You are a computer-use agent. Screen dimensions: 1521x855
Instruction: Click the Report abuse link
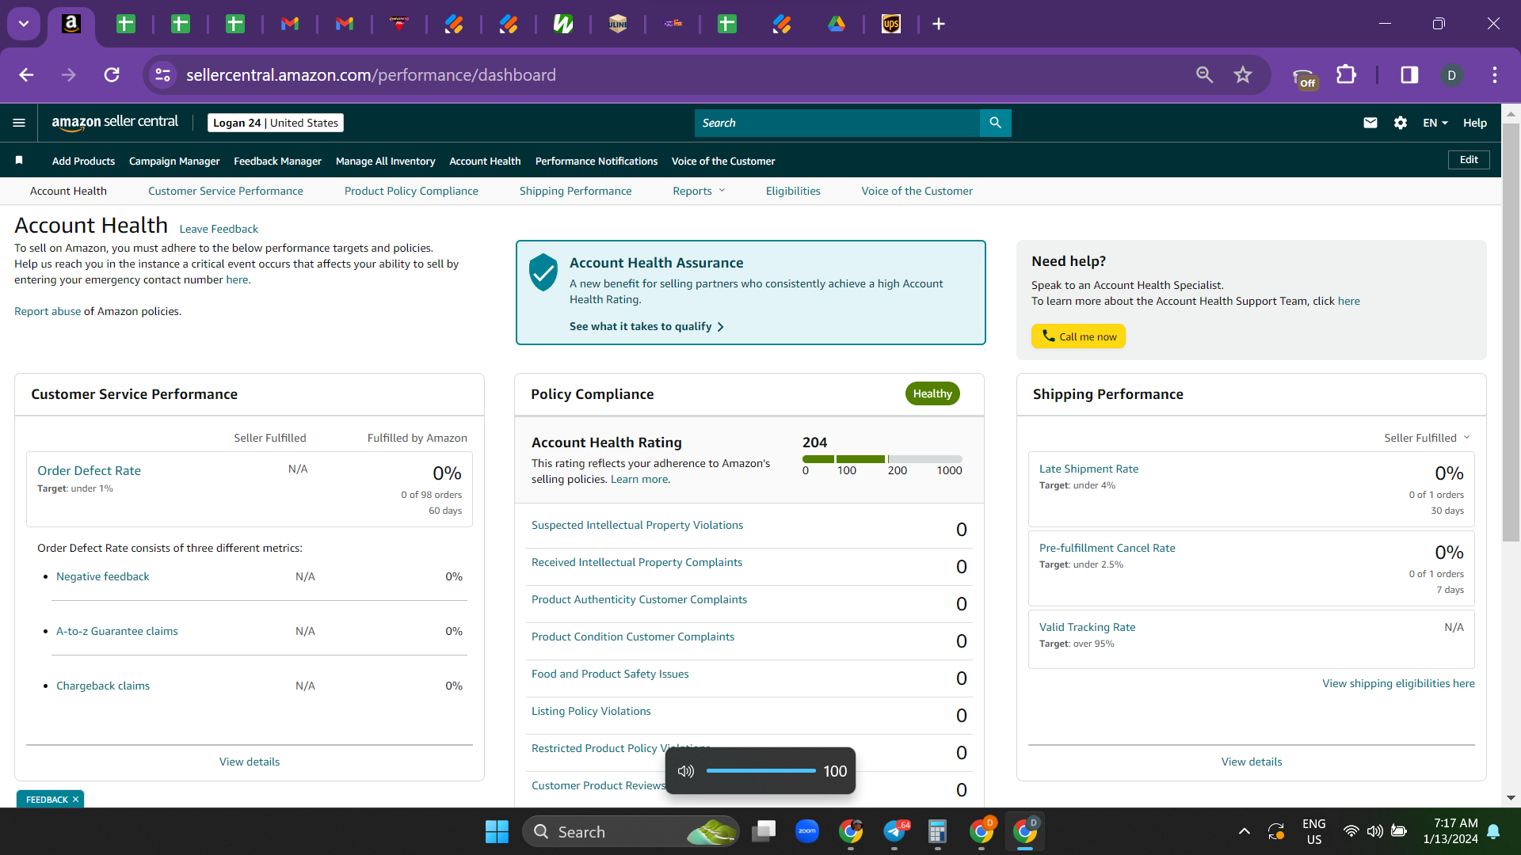click(48, 311)
